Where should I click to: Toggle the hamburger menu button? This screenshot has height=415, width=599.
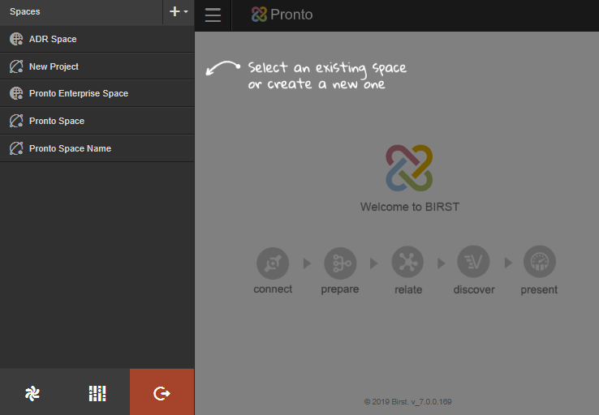pyautogui.click(x=213, y=15)
